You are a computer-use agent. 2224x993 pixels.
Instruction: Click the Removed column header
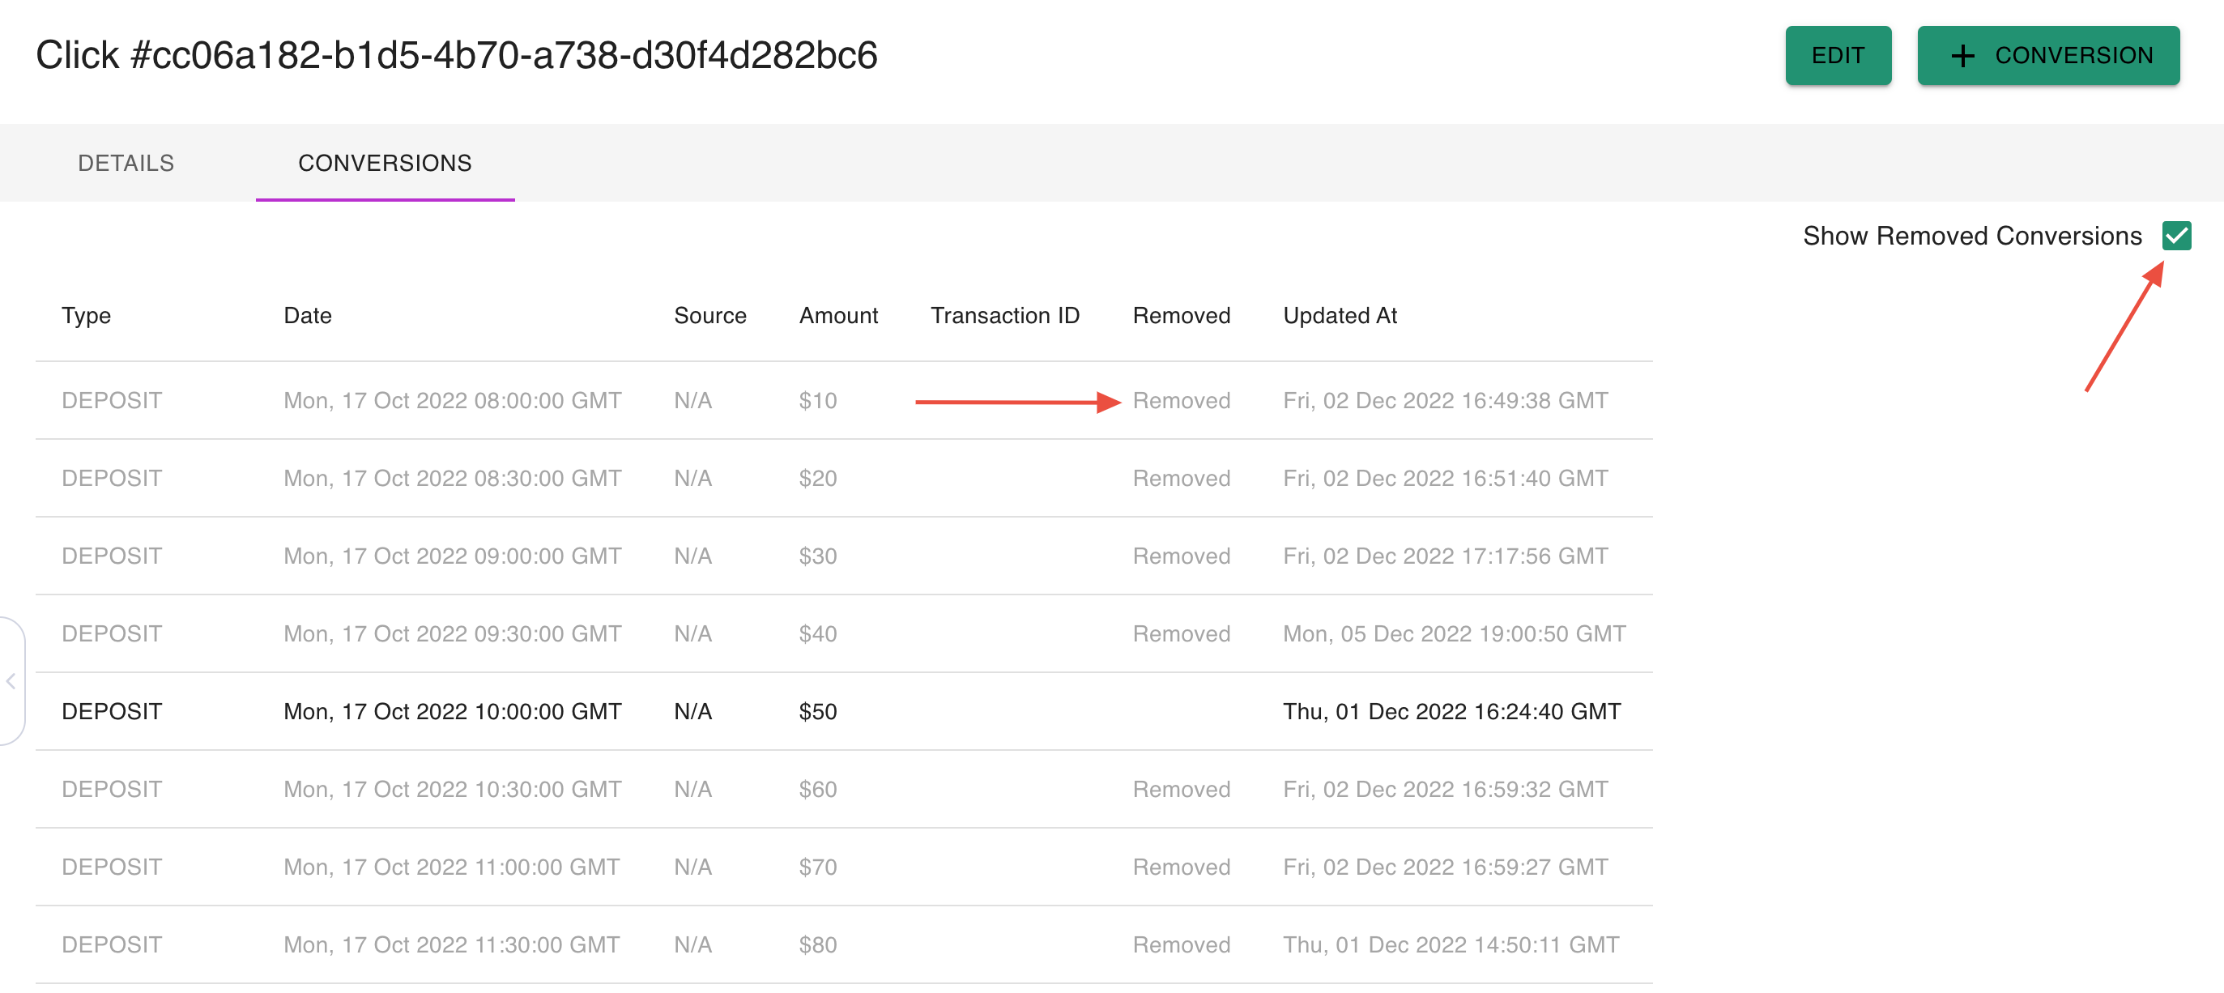tap(1180, 315)
